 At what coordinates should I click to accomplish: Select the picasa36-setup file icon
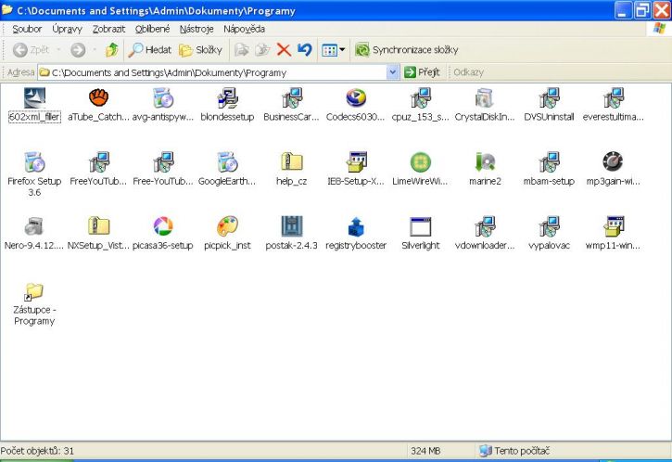pyautogui.click(x=163, y=226)
